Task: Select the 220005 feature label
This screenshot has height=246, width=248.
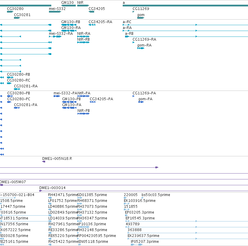Action: tap(131, 195)
